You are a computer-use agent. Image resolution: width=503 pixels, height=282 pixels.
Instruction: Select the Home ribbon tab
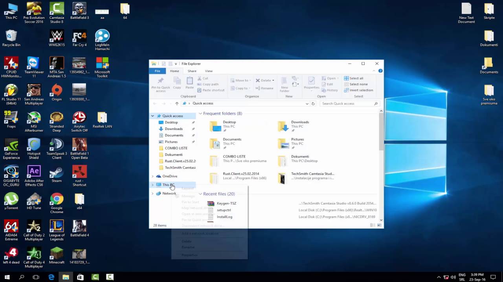174,71
